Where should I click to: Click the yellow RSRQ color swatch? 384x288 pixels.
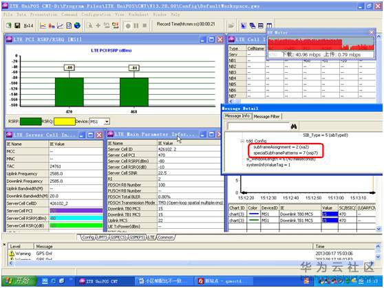[65, 122]
